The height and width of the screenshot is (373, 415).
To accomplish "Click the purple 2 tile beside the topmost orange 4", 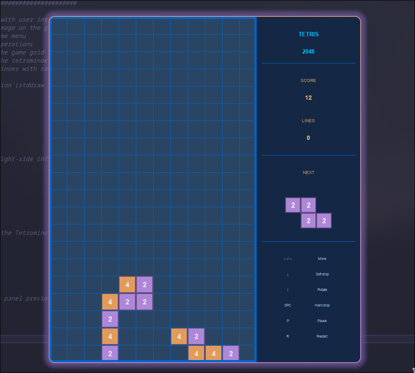I will pyautogui.click(x=145, y=284).
